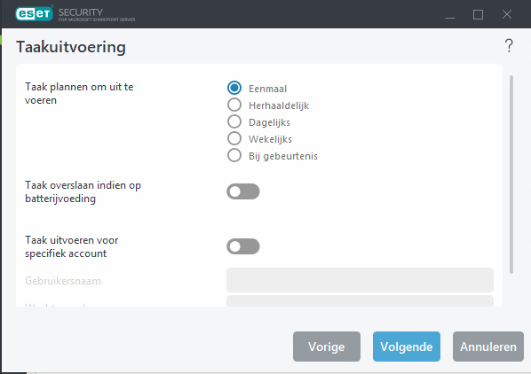
Task: Click the vertical scrollbar of the settings panel
Action: point(511,175)
